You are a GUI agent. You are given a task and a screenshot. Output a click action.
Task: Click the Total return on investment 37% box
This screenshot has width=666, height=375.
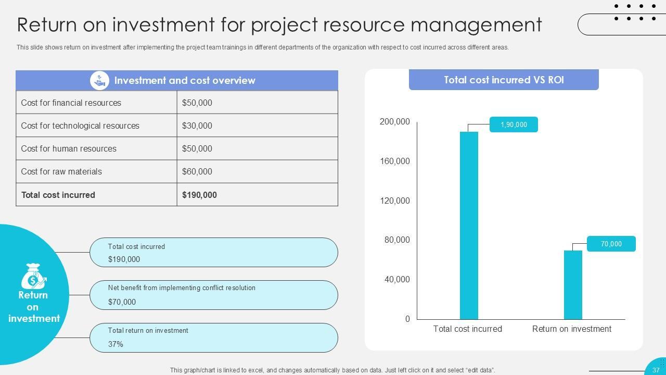click(213, 337)
